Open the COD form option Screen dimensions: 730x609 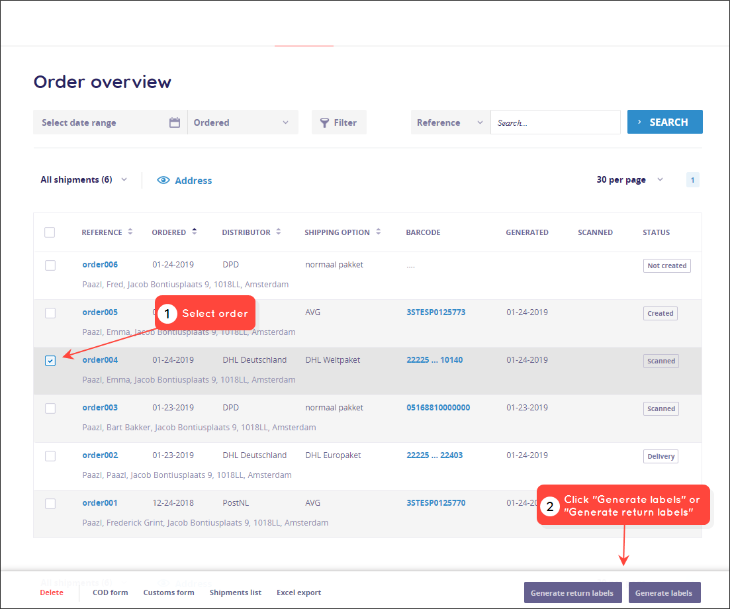click(111, 592)
